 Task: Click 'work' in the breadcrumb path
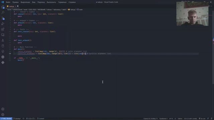coord(25,10)
